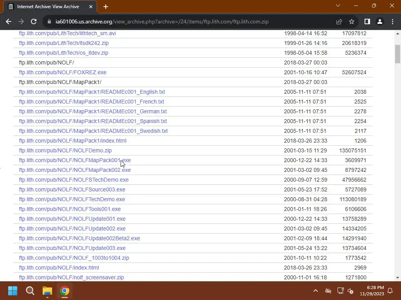Open Chrome three-dot menu

392,22
